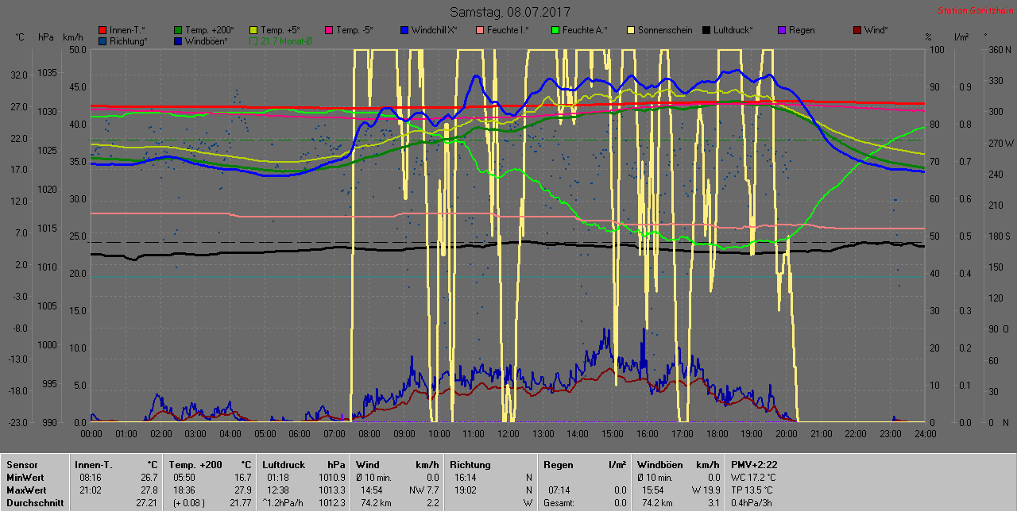Click the Temp. +200 minimum time 05:50
The width and height of the screenshot is (1017, 511).
(x=184, y=478)
